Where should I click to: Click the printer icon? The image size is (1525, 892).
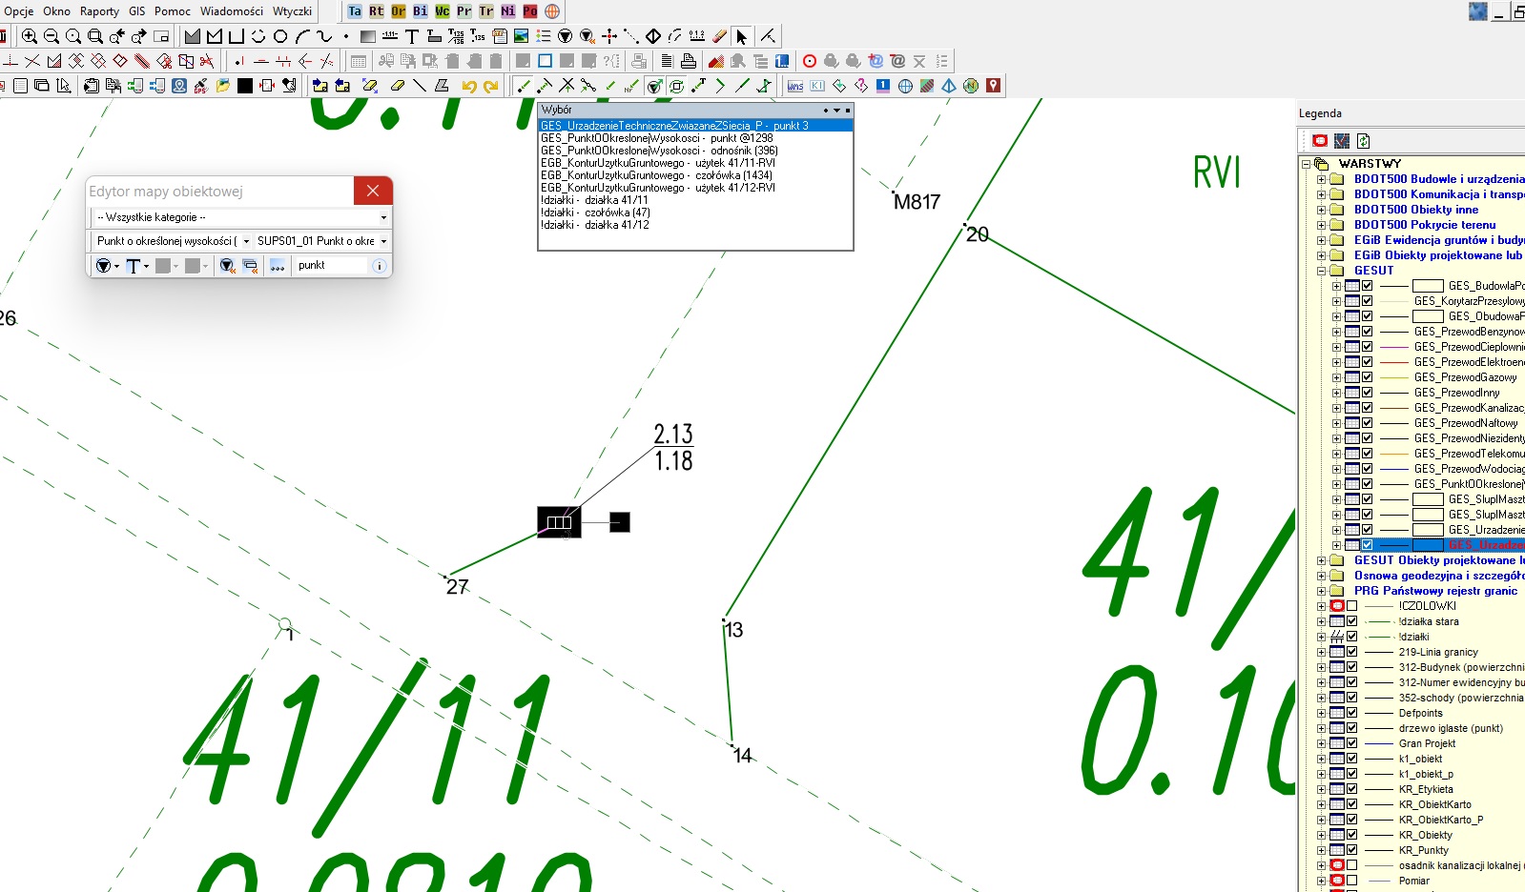(x=688, y=61)
